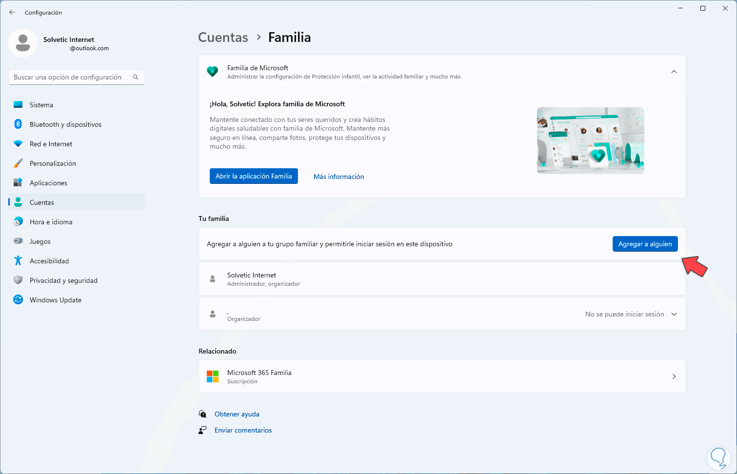Click the @outlook.com account email
This screenshot has width=737, height=474.
pyautogui.click(x=89, y=48)
